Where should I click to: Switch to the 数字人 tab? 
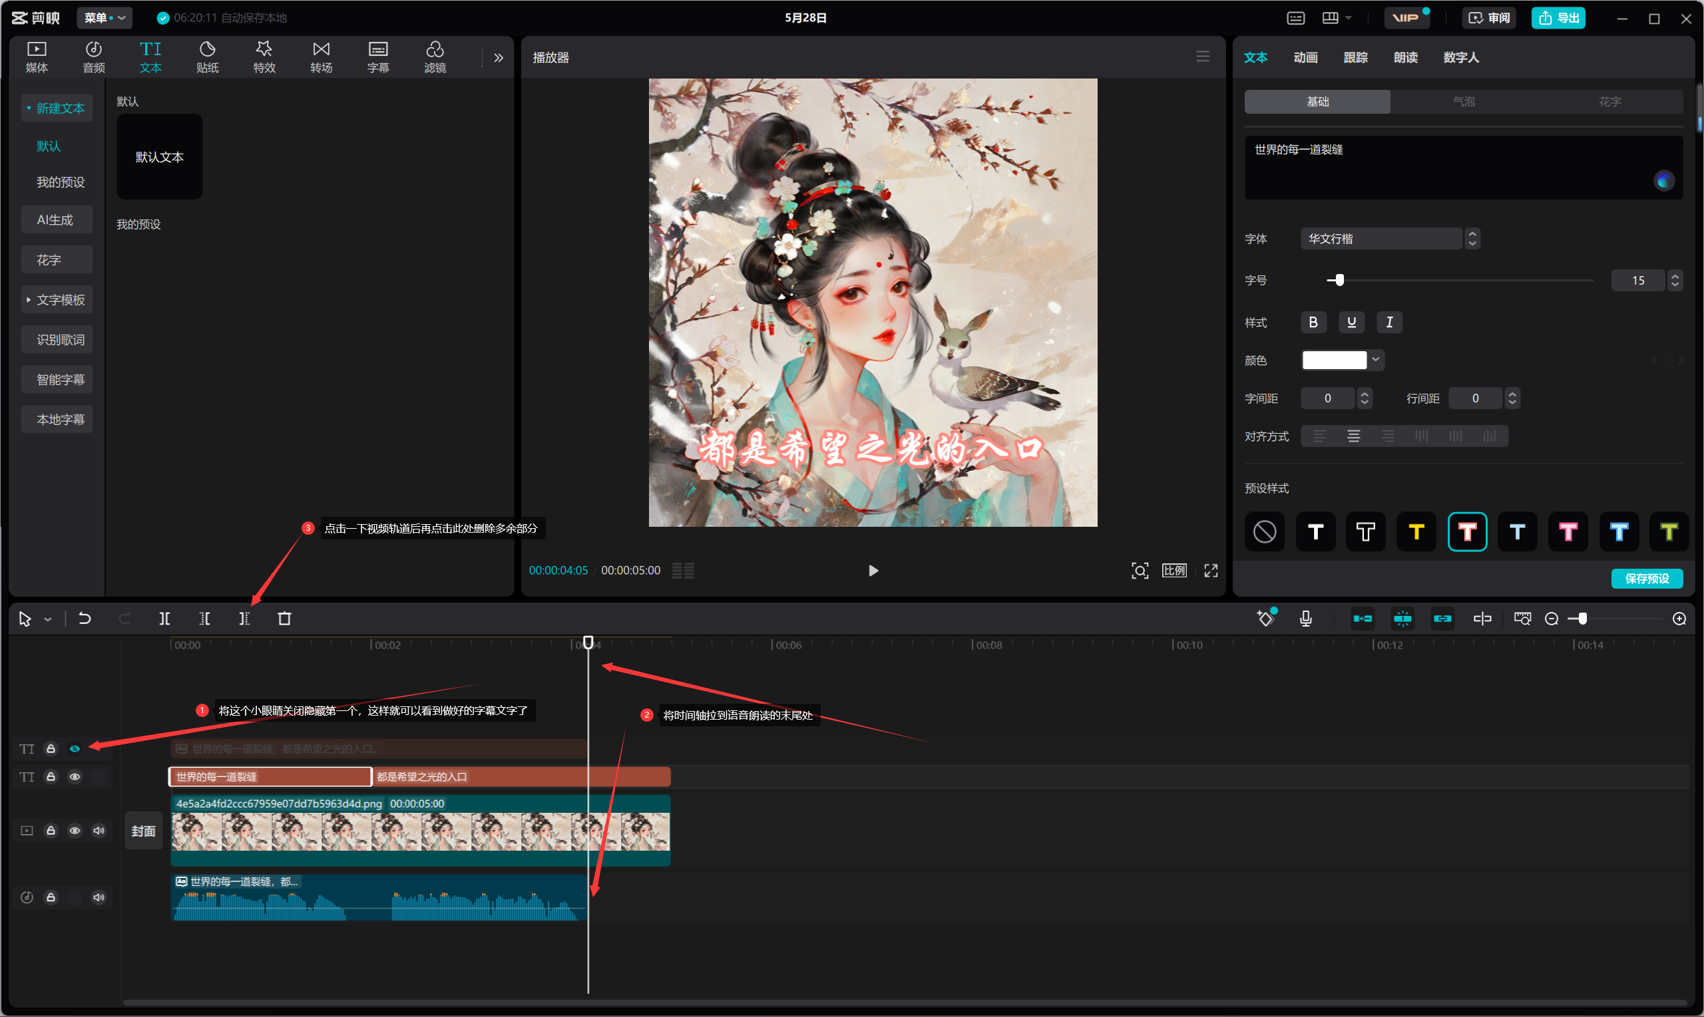point(1460,58)
